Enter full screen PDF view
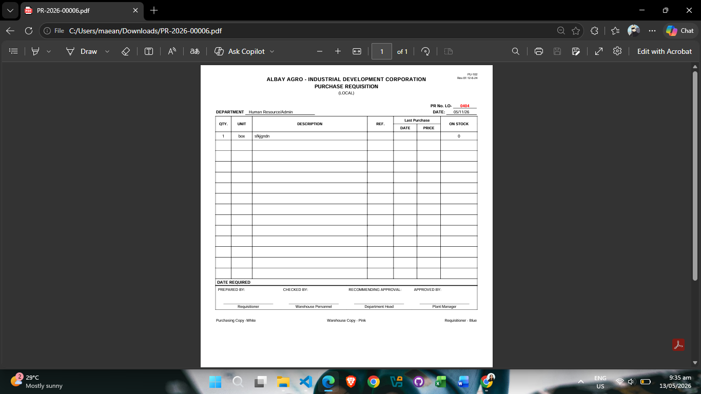 [598, 51]
